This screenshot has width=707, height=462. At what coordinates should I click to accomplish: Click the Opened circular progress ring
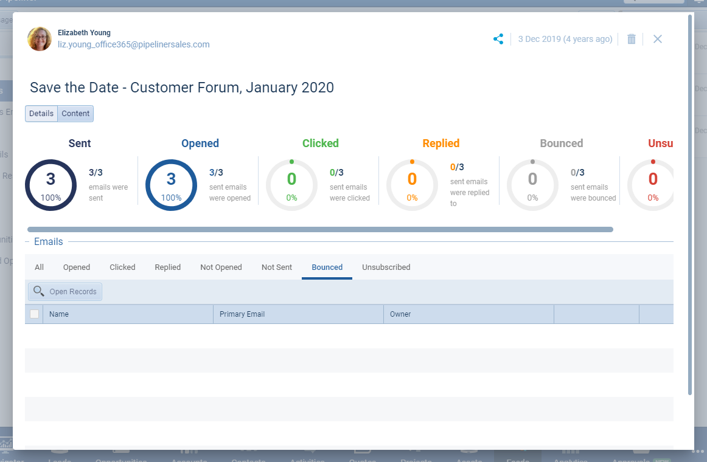(172, 185)
